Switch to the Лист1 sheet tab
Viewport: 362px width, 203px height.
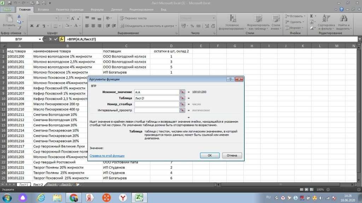point(24,184)
